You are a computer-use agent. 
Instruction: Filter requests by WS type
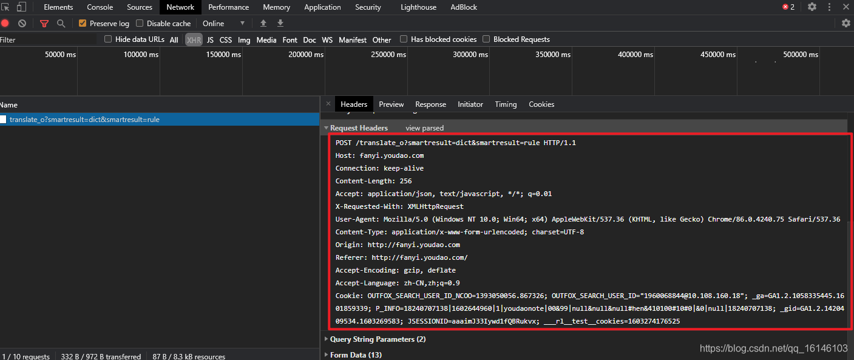click(327, 40)
